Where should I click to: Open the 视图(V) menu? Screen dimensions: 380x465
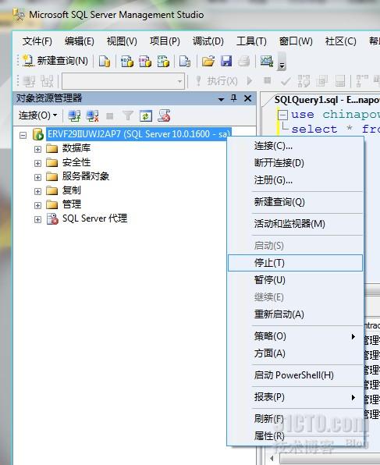pyautogui.click(x=122, y=41)
